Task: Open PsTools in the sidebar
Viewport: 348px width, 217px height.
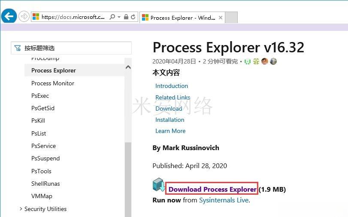Action: [41, 171]
